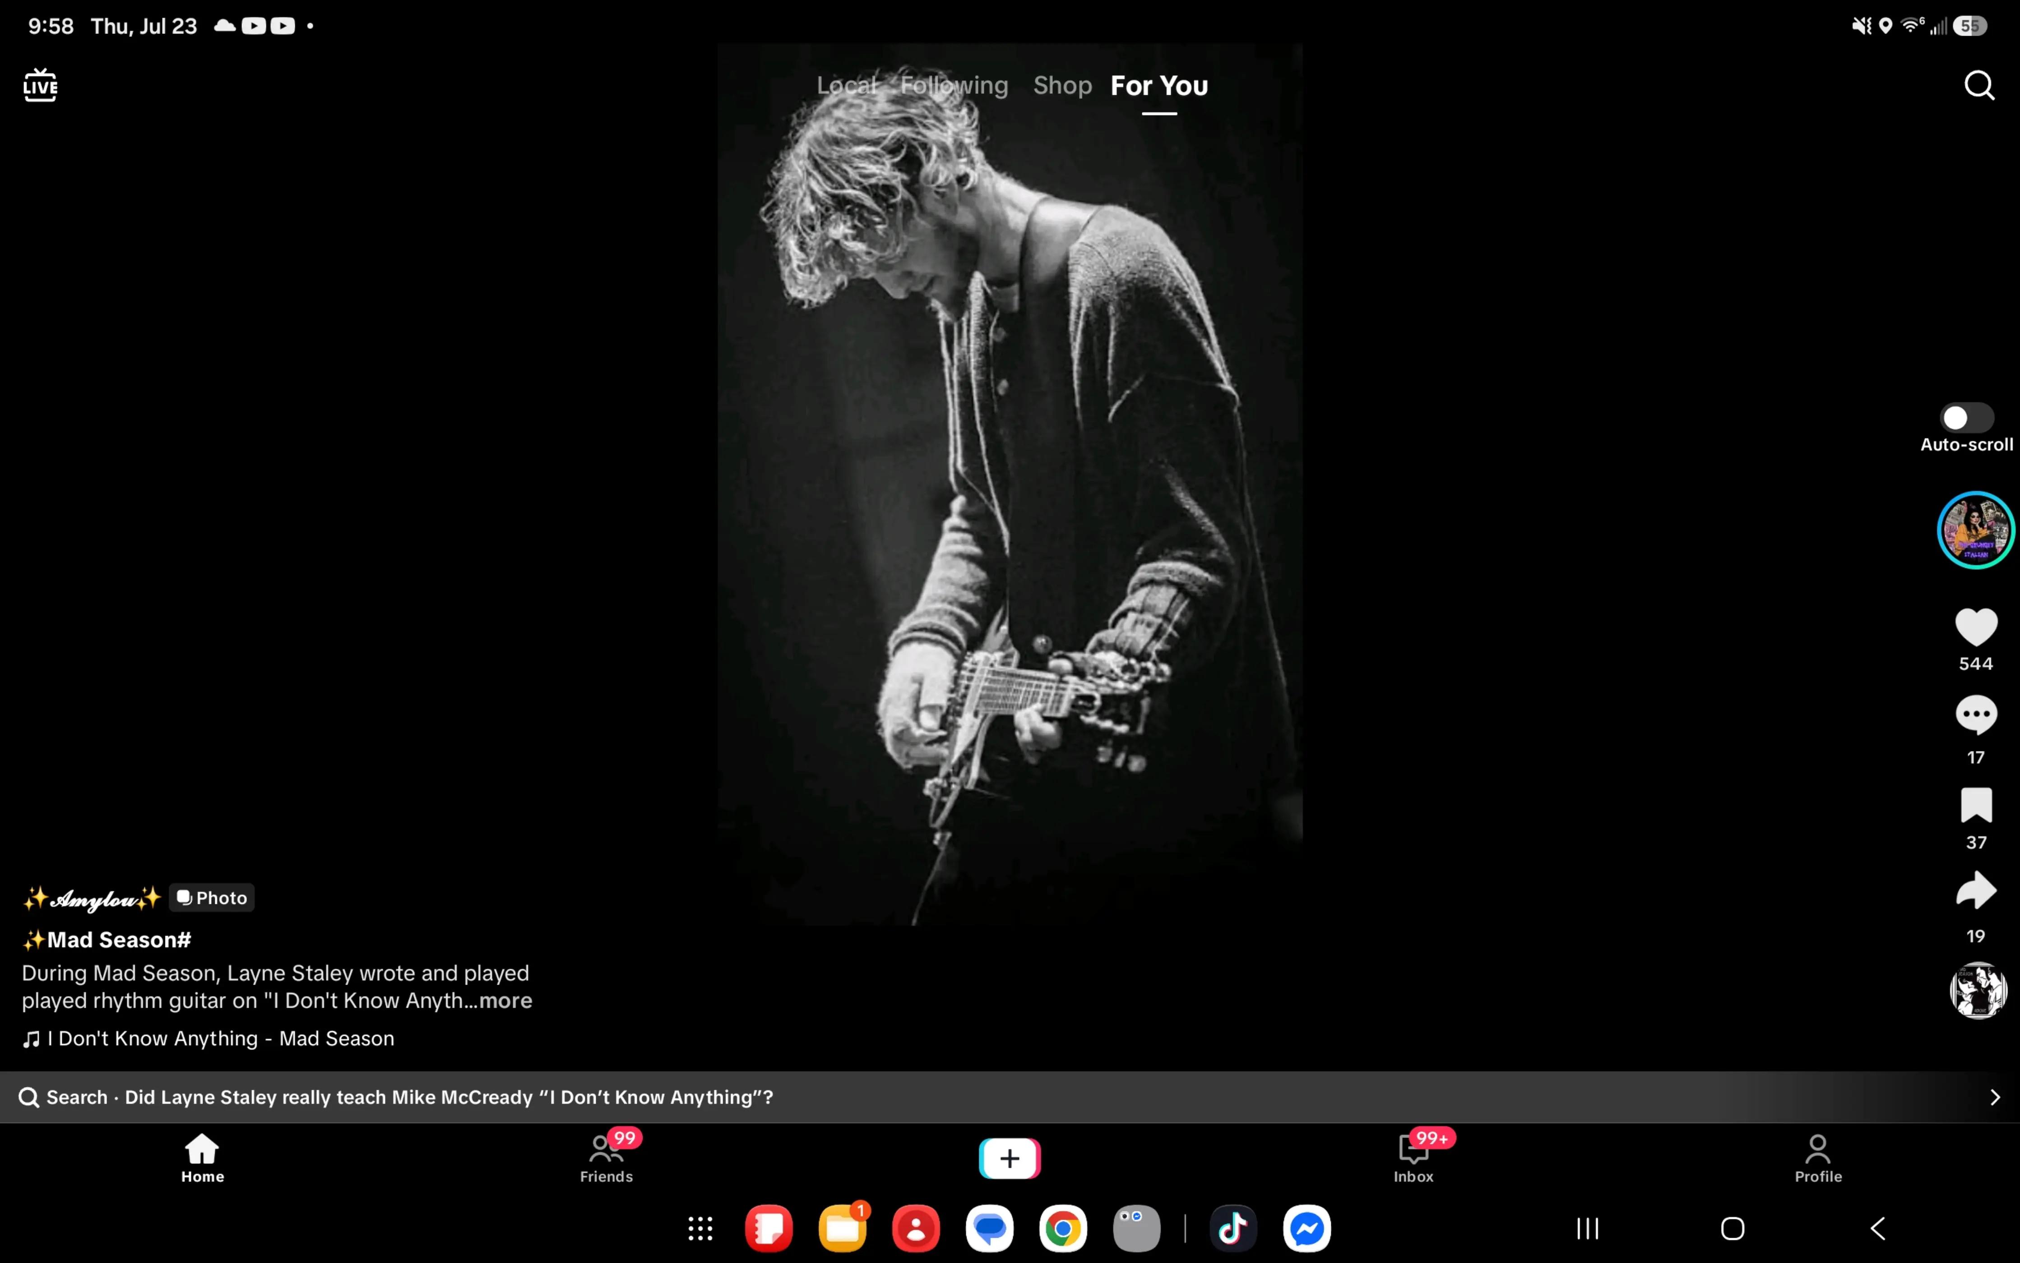2020x1263 pixels.
Task: Go to the Profile tab
Action: (x=1818, y=1159)
